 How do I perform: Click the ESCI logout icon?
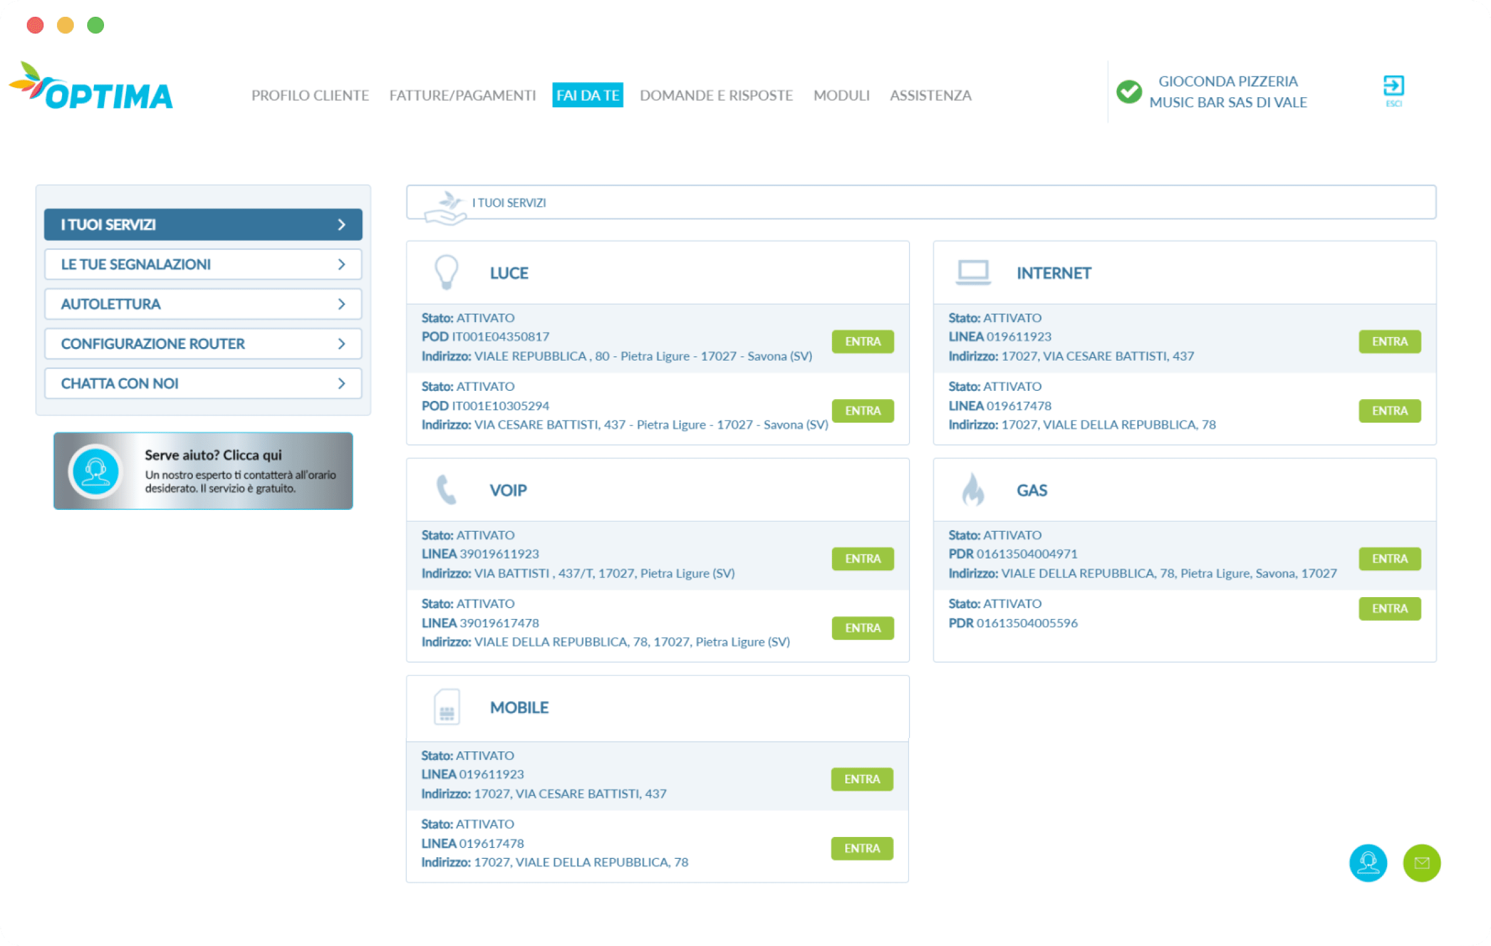pos(1394,87)
